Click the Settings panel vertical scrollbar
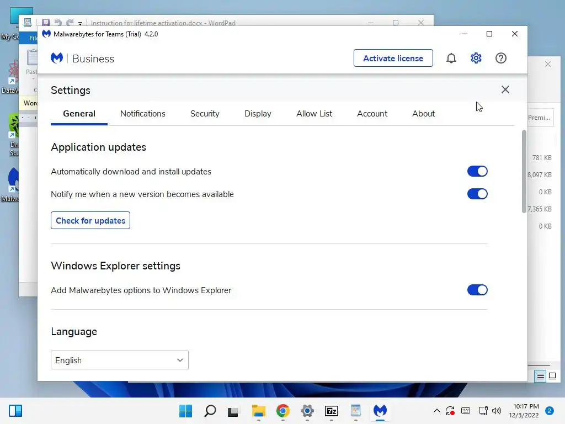Screen dimensions: 565x424 [524, 171]
